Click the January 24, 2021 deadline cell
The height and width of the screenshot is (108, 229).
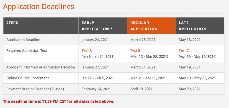click(x=95, y=40)
